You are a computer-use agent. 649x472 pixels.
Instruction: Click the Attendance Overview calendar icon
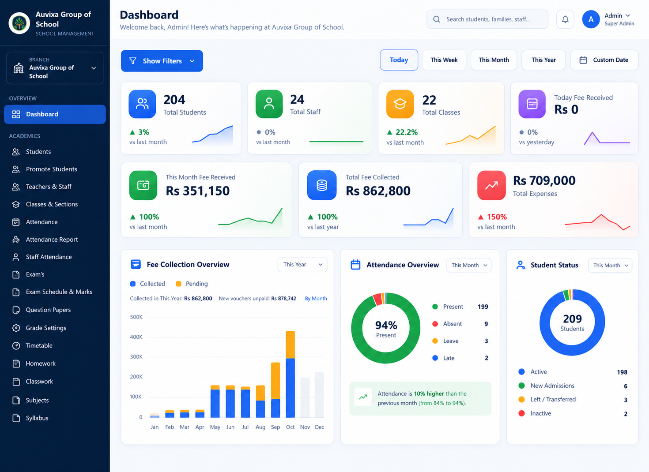point(355,265)
